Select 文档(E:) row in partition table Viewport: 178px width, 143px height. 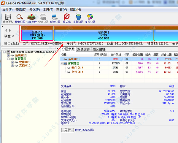(119, 72)
